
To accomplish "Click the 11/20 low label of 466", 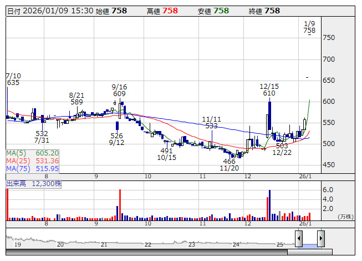I will click(x=229, y=164).
